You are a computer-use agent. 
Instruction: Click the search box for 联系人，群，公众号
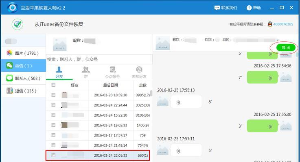pos(99,60)
